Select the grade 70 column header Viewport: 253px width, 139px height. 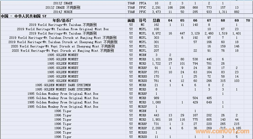[x=248, y=21]
